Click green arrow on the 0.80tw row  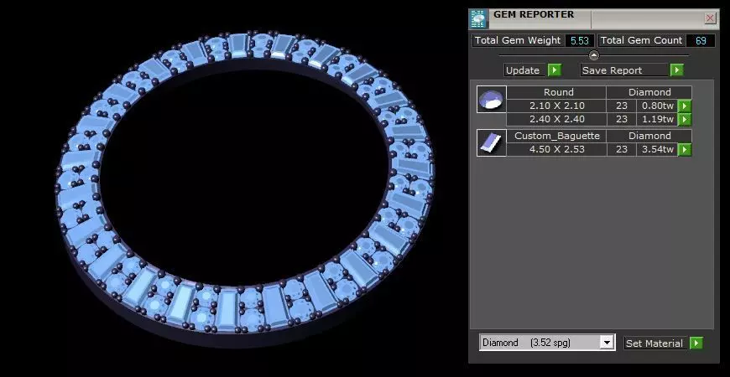684,106
